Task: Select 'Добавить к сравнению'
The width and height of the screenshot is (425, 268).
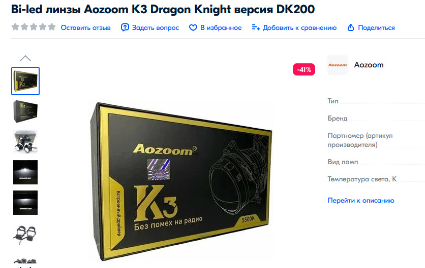Action: click(300, 27)
